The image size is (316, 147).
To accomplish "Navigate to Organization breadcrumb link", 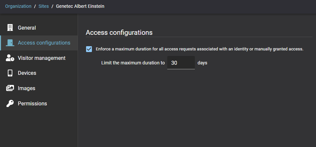I will 18,6.
